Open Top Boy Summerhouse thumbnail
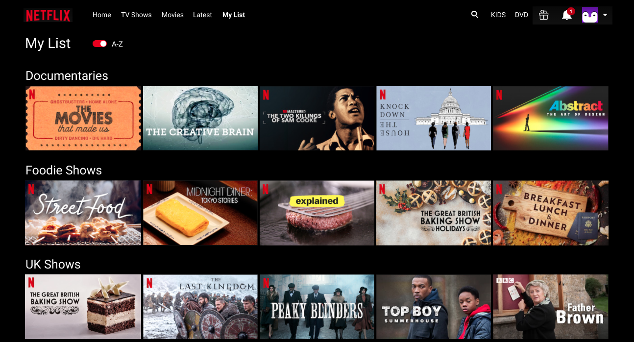 [433, 307]
